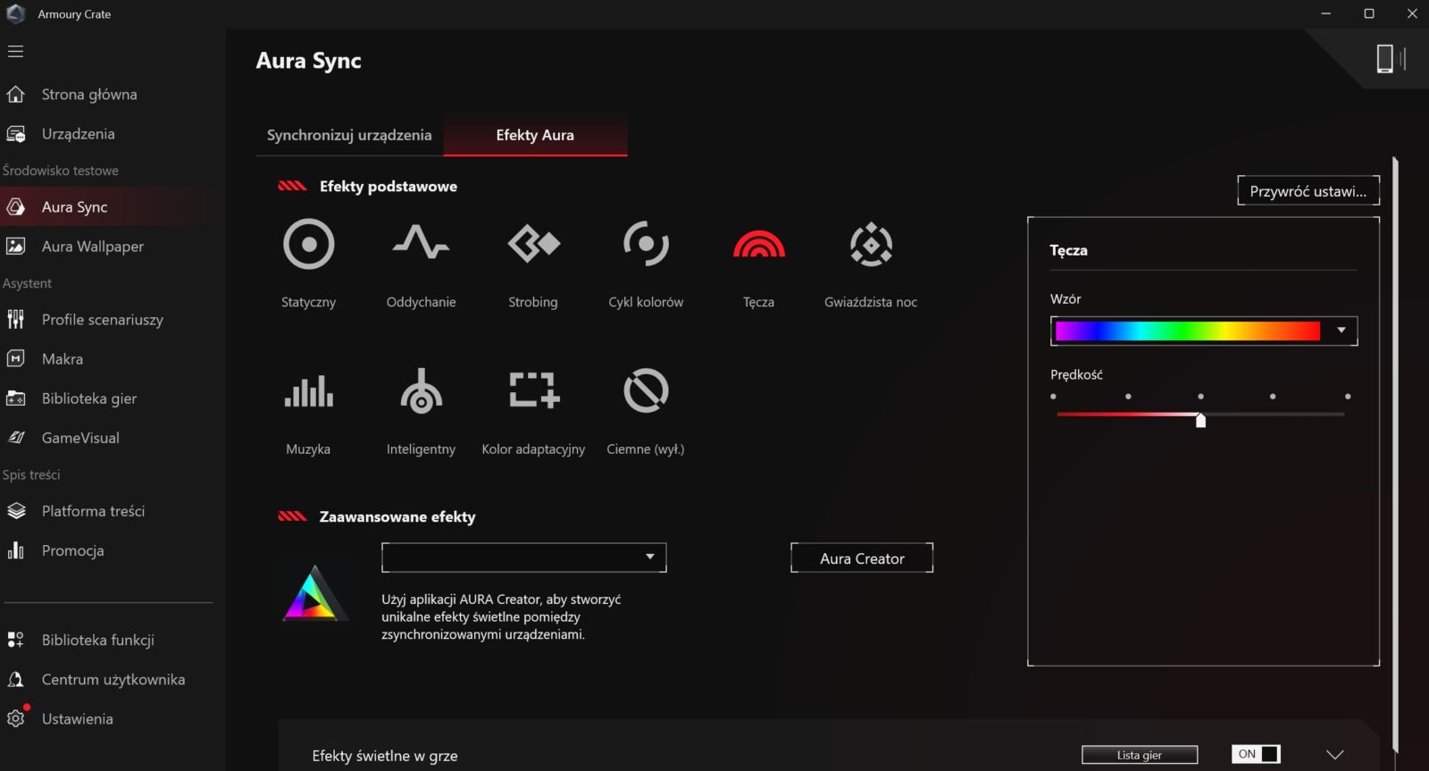
Task: Collapse the hamburger sidebar menu
Action: pyautogui.click(x=15, y=52)
